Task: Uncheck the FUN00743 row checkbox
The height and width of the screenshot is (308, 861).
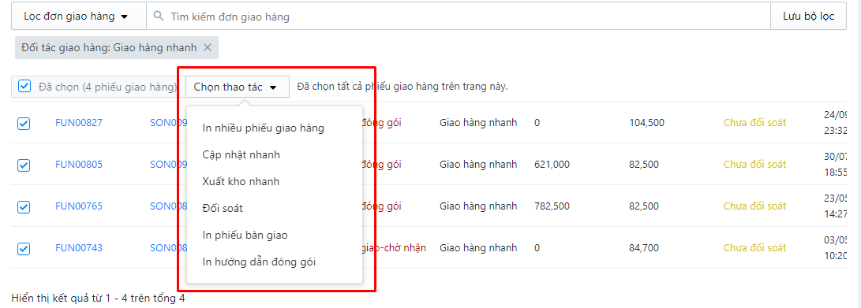Action: [23, 248]
